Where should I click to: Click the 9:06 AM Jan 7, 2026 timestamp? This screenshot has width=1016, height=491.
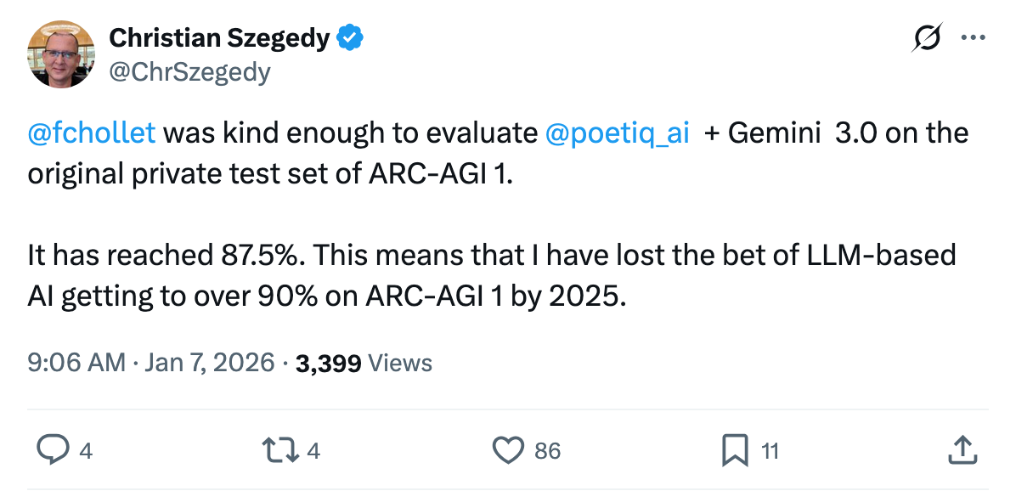click(x=151, y=364)
